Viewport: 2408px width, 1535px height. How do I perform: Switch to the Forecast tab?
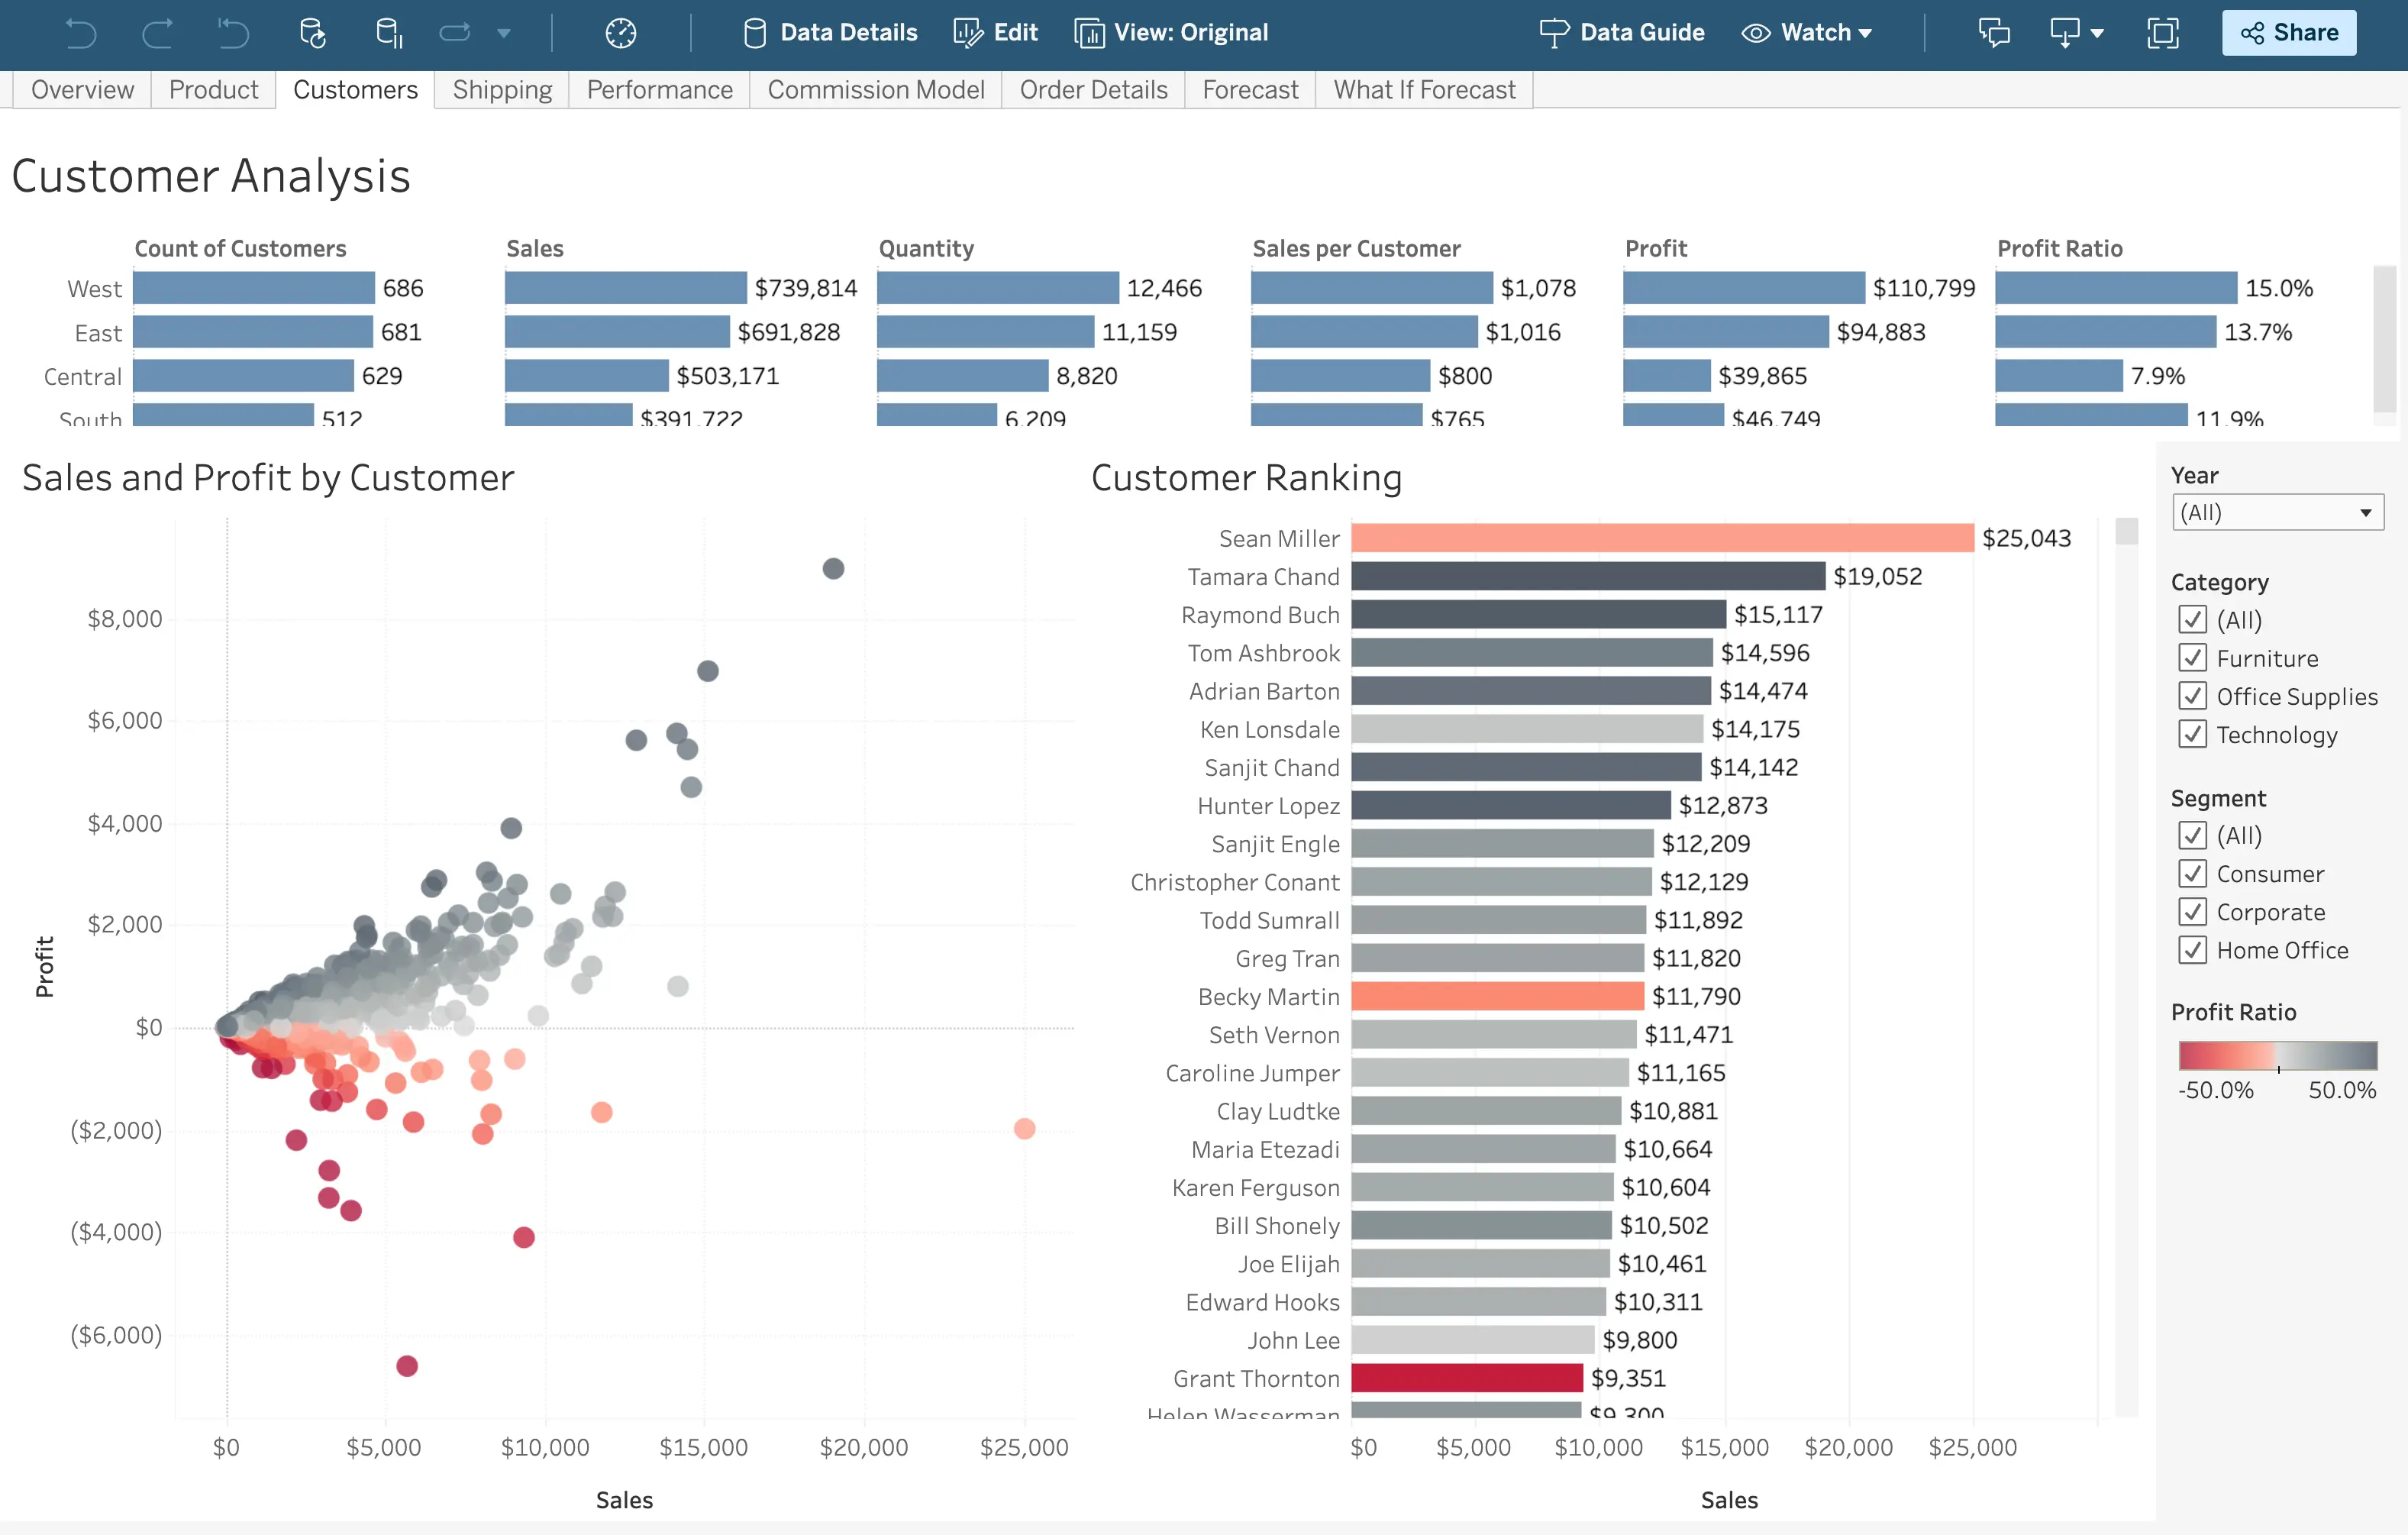pyautogui.click(x=1249, y=89)
